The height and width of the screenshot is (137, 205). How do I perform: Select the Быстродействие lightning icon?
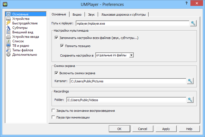coord(8,23)
